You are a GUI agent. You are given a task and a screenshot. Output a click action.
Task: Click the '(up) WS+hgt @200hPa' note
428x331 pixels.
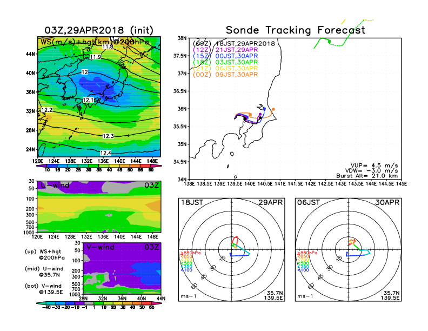tap(45, 254)
